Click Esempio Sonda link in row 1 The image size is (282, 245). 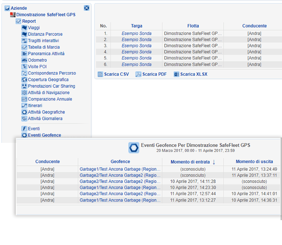pos(136,34)
